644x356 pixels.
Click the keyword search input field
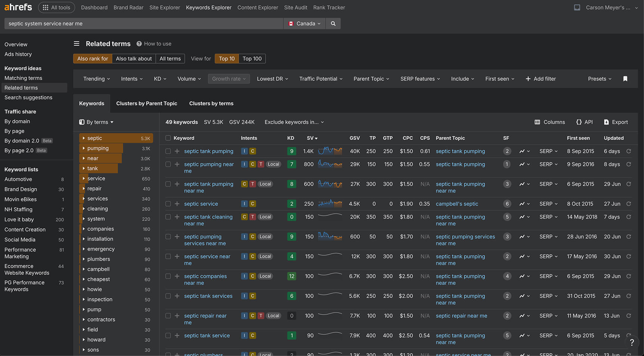click(144, 24)
